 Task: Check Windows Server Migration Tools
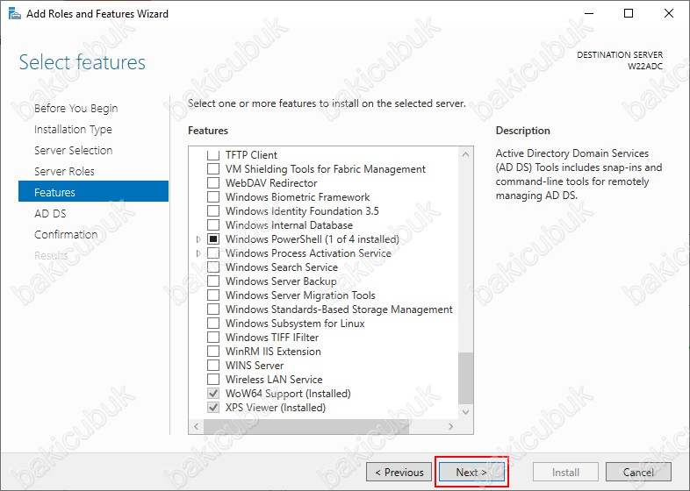click(213, 295)
